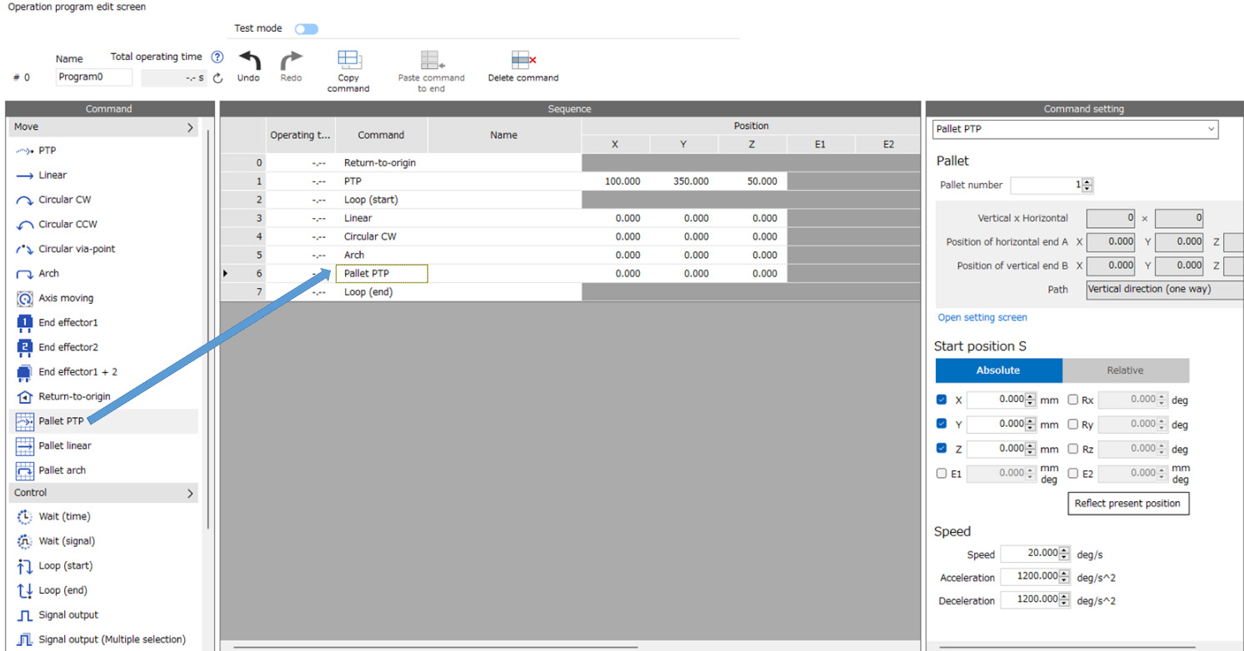This screenshot has width=1244, height=651.
Task: Pick the Return-to-origin command icon
Action: [25, 397]
